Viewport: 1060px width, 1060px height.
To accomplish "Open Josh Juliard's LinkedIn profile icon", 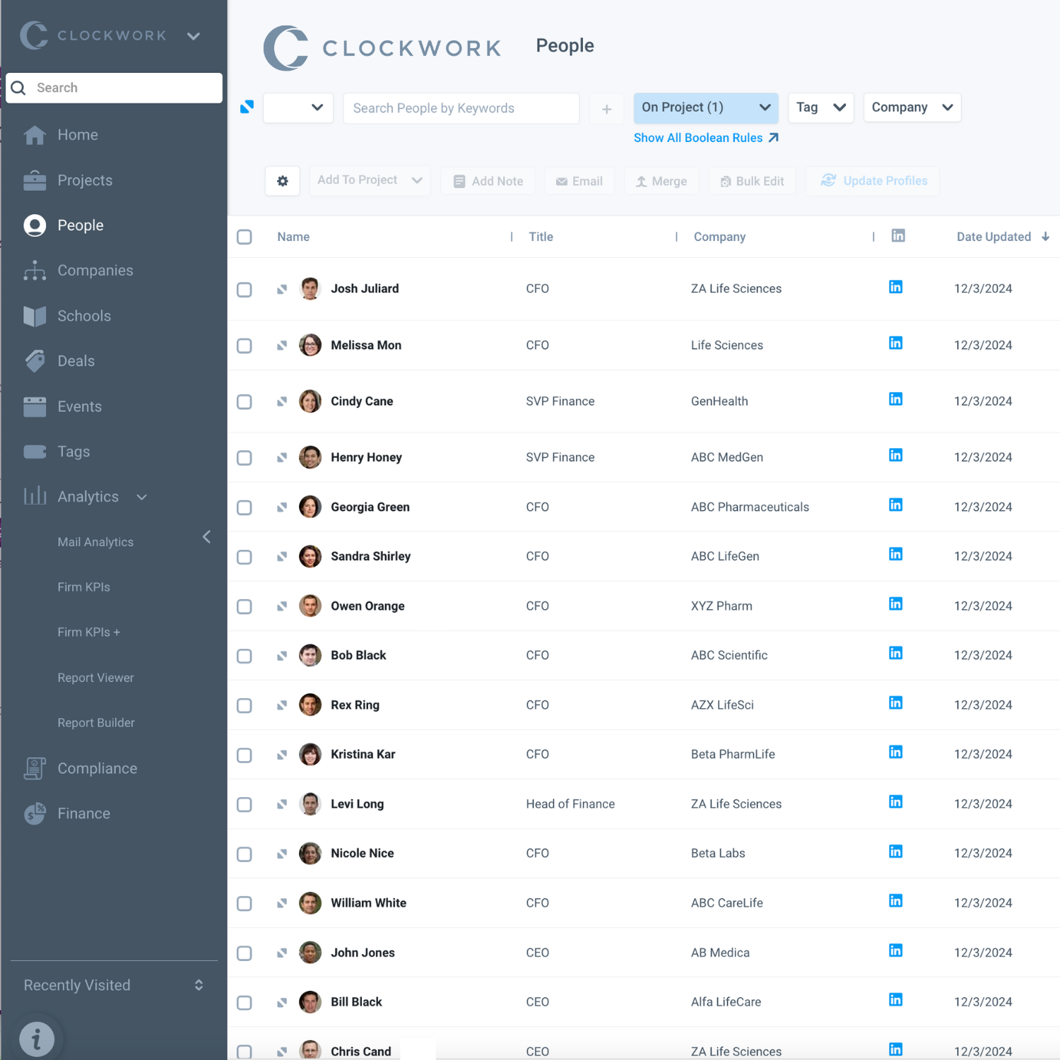I will (x=895, y=287).
